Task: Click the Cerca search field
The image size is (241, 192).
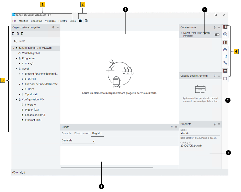Action: click(34, 41)
